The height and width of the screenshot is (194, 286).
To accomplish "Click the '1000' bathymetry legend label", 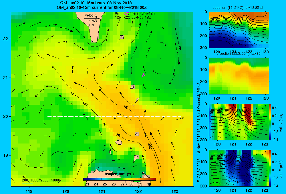I will coord(34,180).
